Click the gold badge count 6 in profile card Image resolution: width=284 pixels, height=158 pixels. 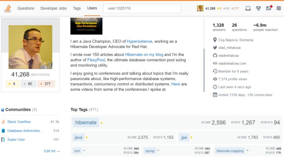coord(13,84)
